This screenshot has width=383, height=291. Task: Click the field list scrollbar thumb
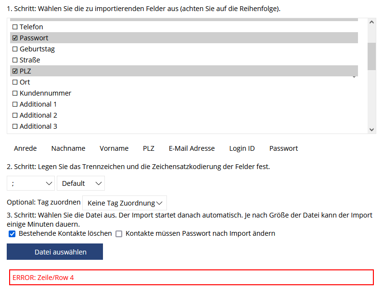point(372,57)
